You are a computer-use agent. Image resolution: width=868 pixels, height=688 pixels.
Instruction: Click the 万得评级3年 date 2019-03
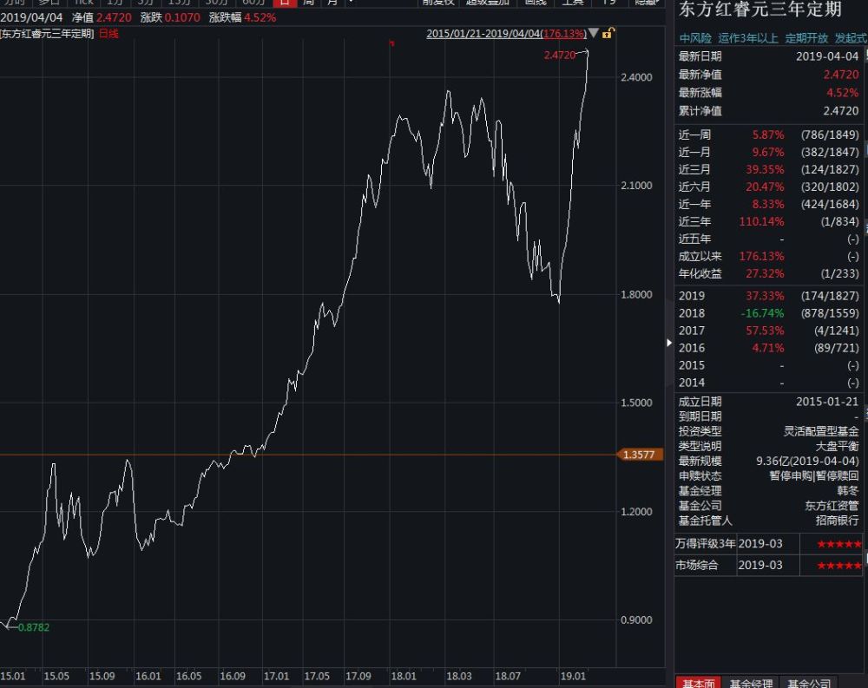coord(760,544)
